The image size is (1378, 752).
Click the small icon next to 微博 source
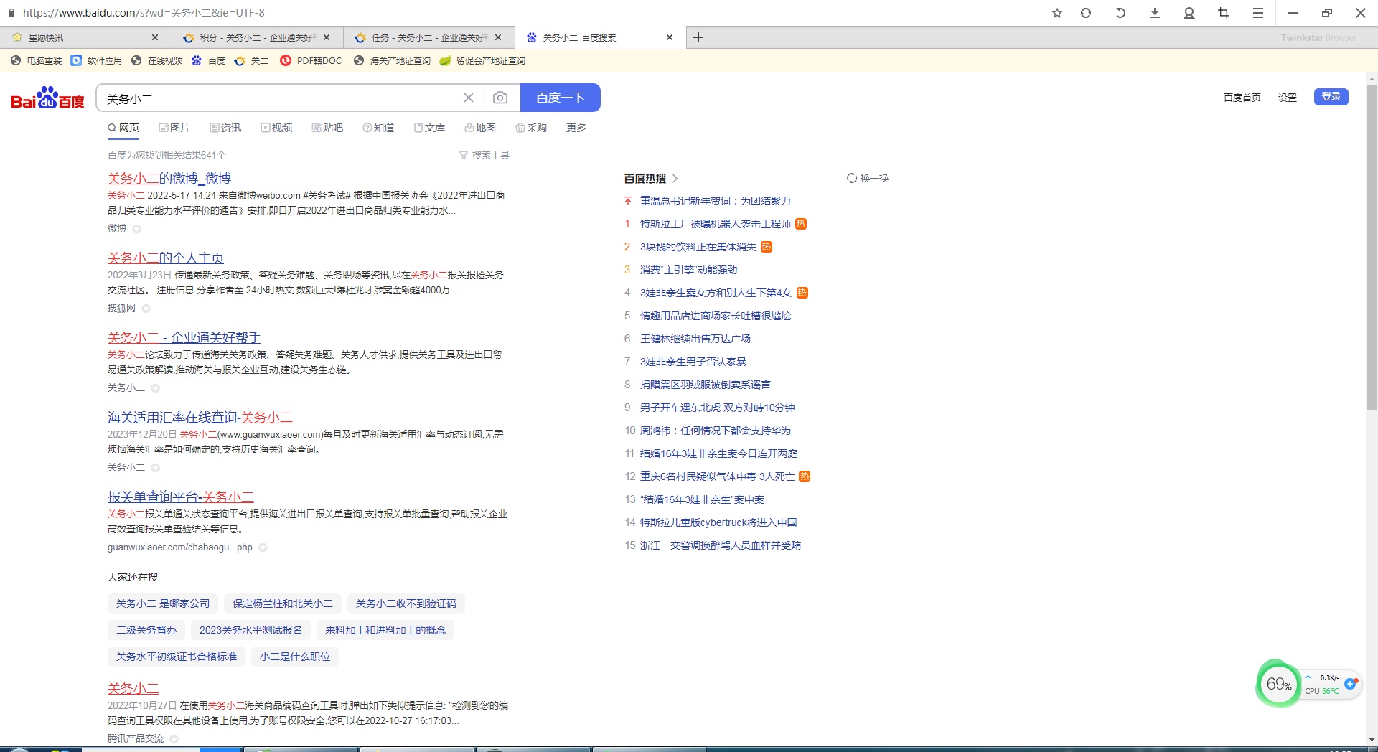click(x=136, y=229)
